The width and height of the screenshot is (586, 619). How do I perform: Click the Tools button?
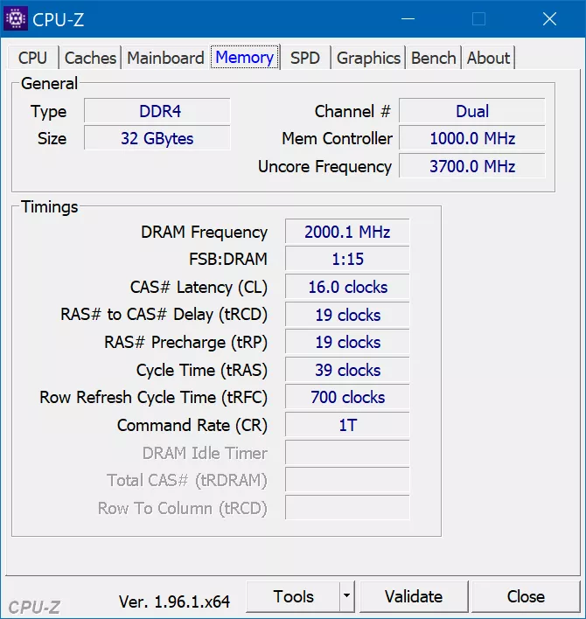(293, 596)
